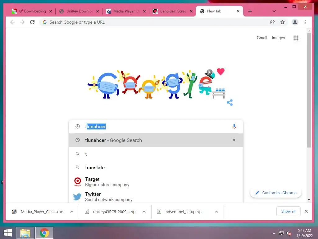Close the downloads bar
This screenshot has height=239, width=318.
click(x=306, y=211)
